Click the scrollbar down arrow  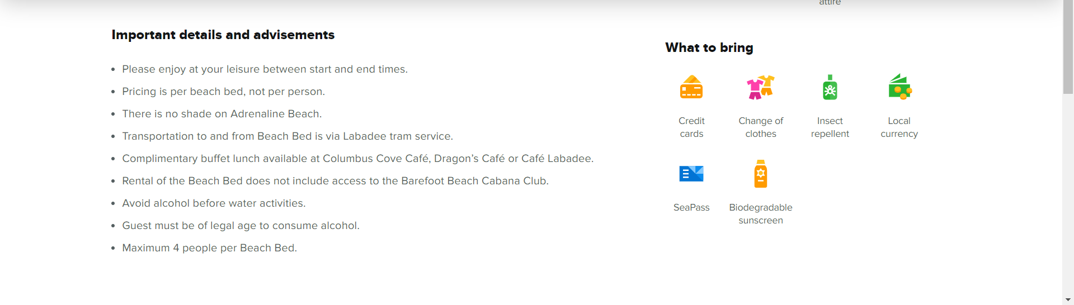(1068, 300)
